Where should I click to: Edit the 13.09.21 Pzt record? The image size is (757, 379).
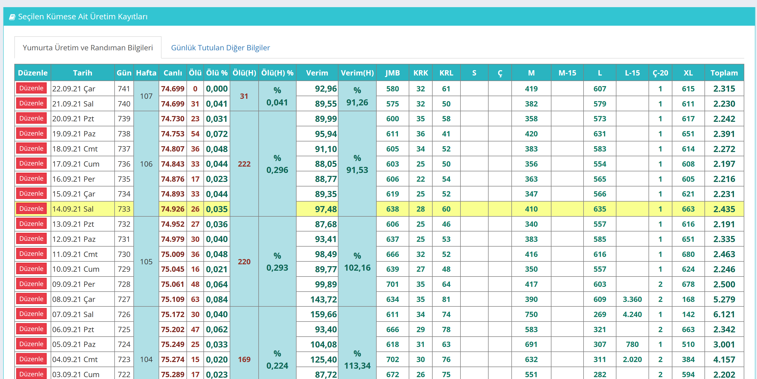point(32,224)
